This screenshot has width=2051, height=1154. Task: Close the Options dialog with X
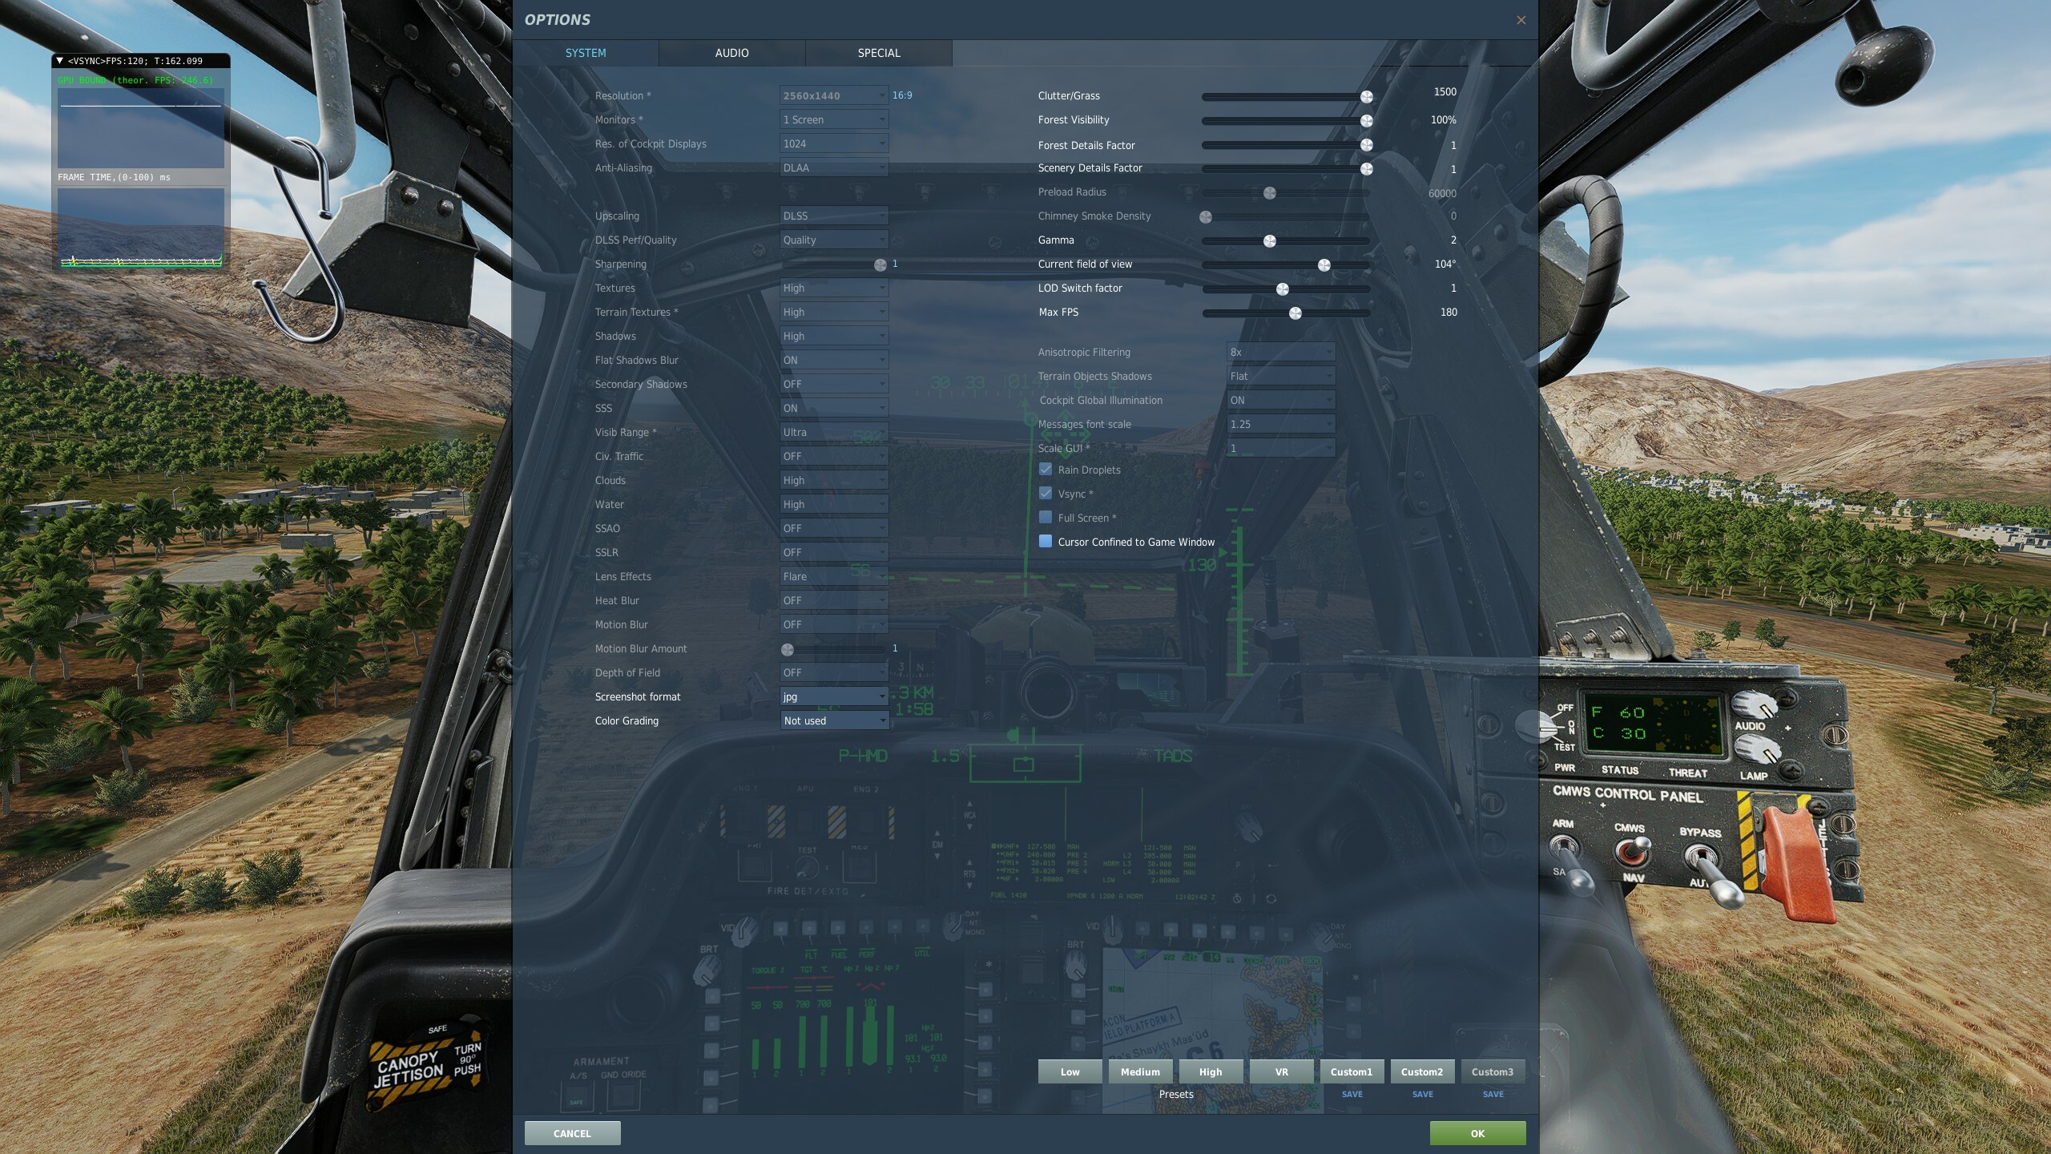pos(1521,20)
